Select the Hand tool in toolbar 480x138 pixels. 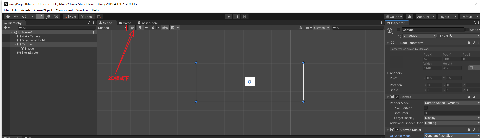point(8,17)
